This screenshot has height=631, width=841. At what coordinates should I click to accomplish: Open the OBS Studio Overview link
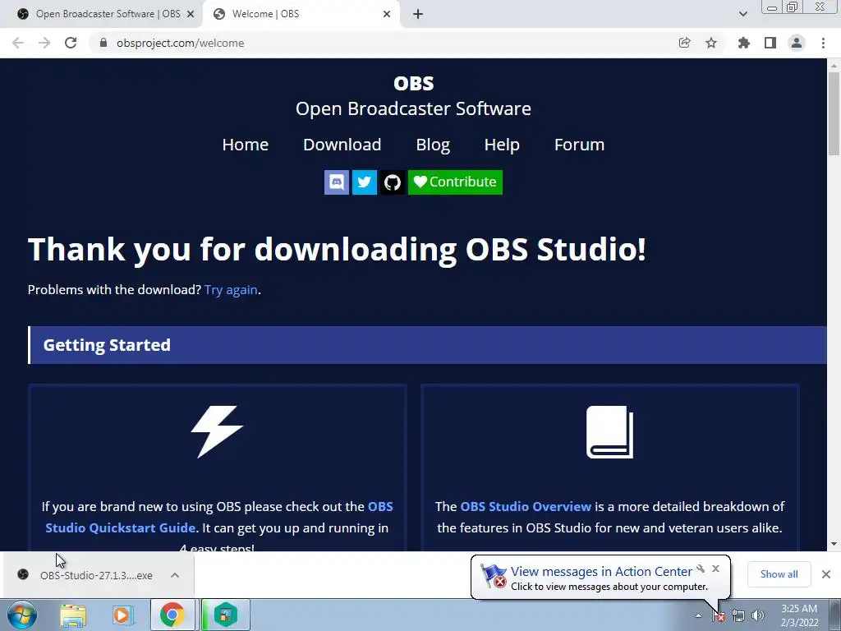click(526, 506)
